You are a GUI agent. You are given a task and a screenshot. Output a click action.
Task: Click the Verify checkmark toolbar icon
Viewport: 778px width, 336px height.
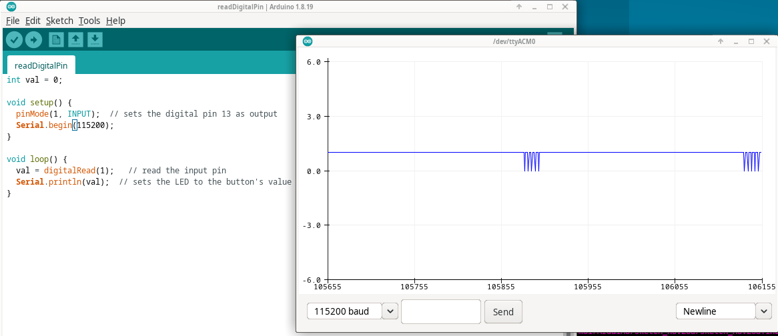coord(14,39)
